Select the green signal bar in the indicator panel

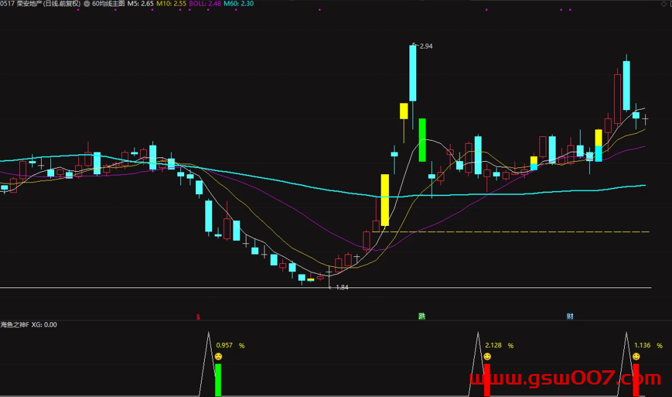(218, 380)
